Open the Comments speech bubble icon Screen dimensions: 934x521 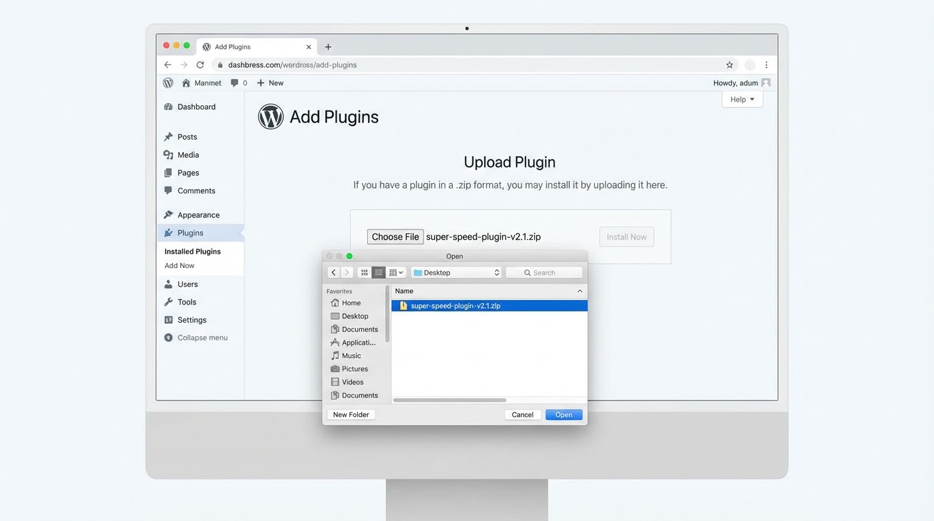click(168, 191)
